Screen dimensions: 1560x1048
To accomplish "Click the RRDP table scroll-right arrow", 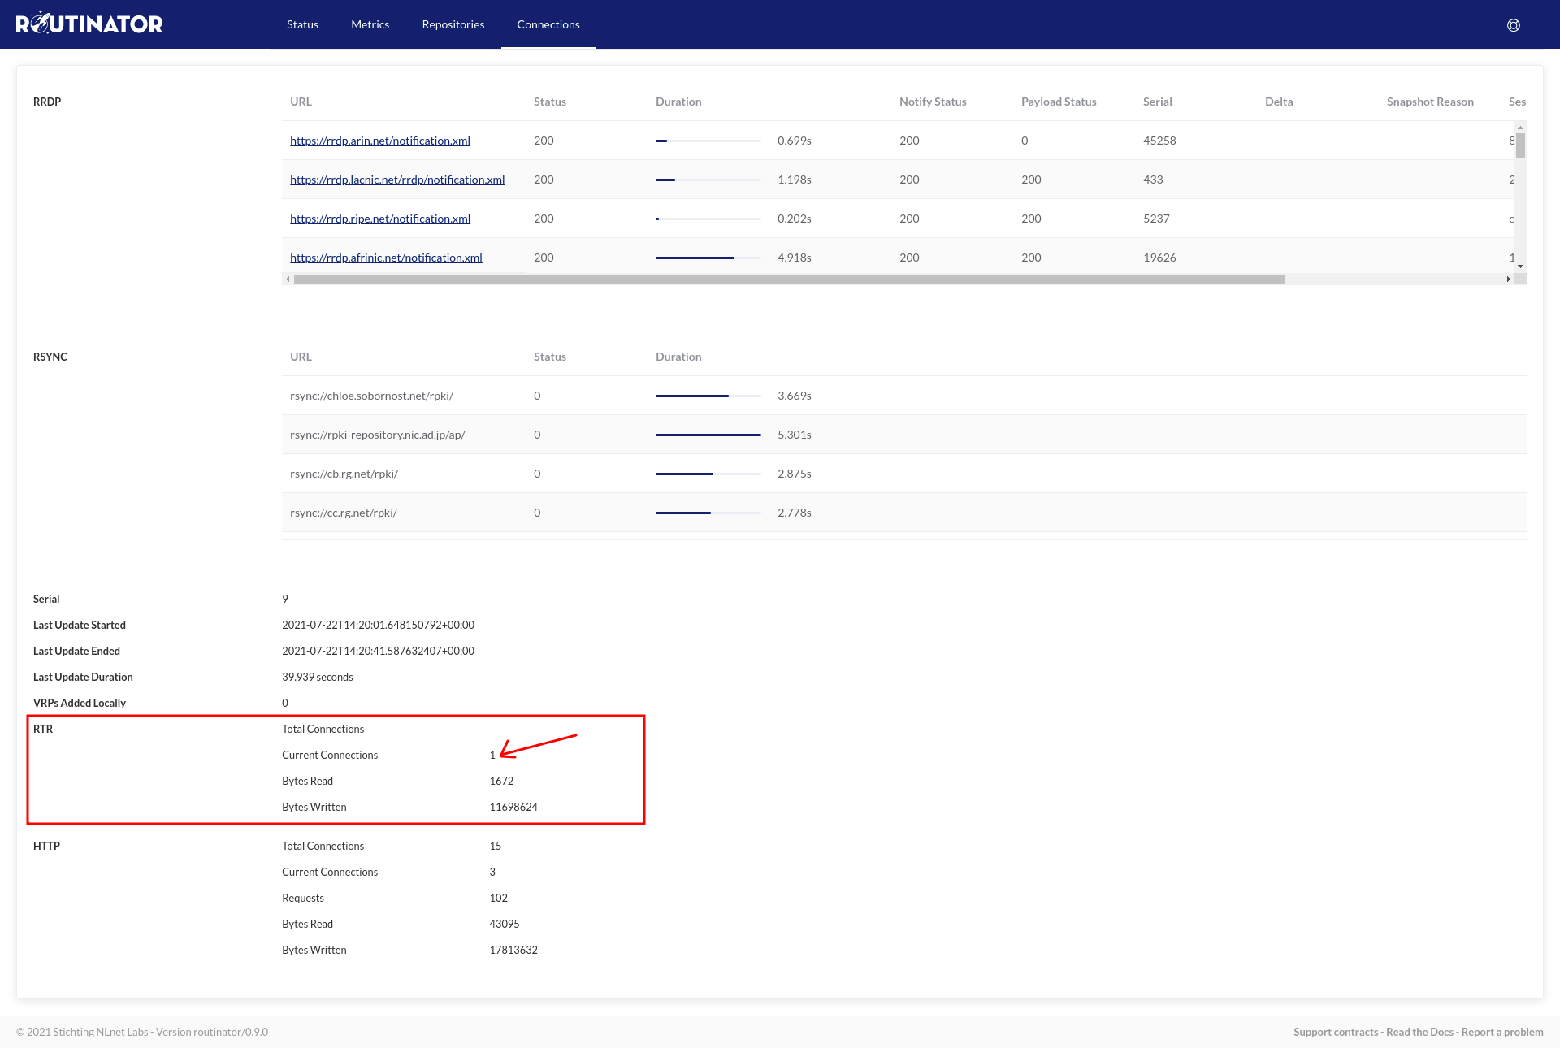I will (x=1509, y=279).
